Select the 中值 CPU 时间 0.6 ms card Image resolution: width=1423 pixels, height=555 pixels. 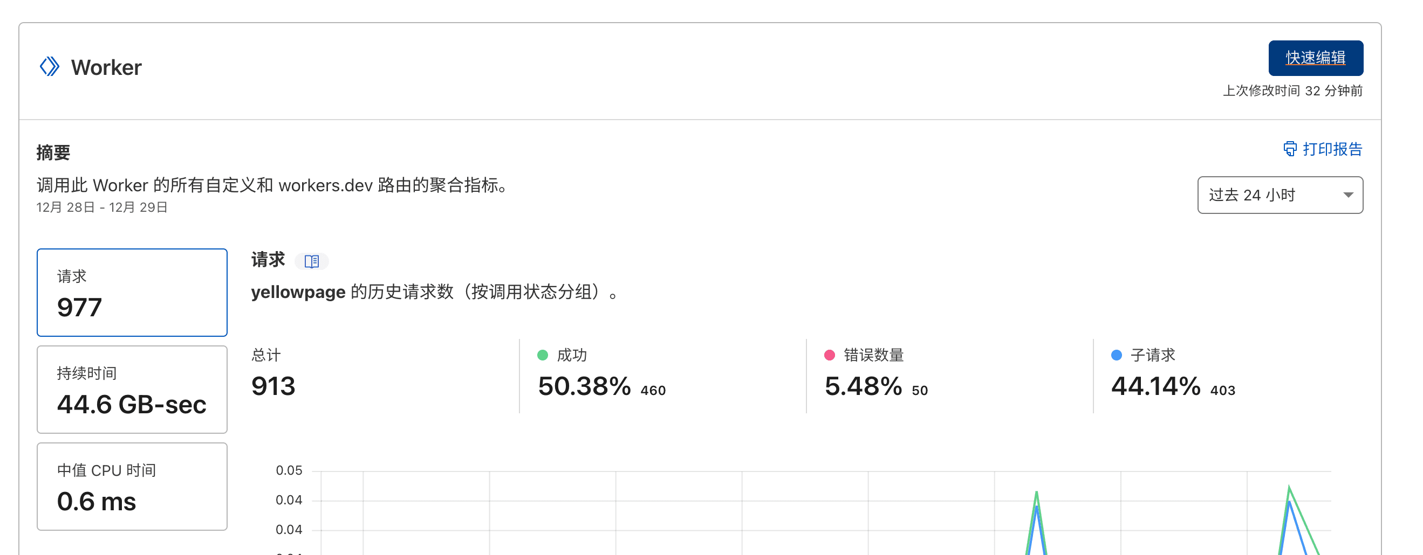132,487
